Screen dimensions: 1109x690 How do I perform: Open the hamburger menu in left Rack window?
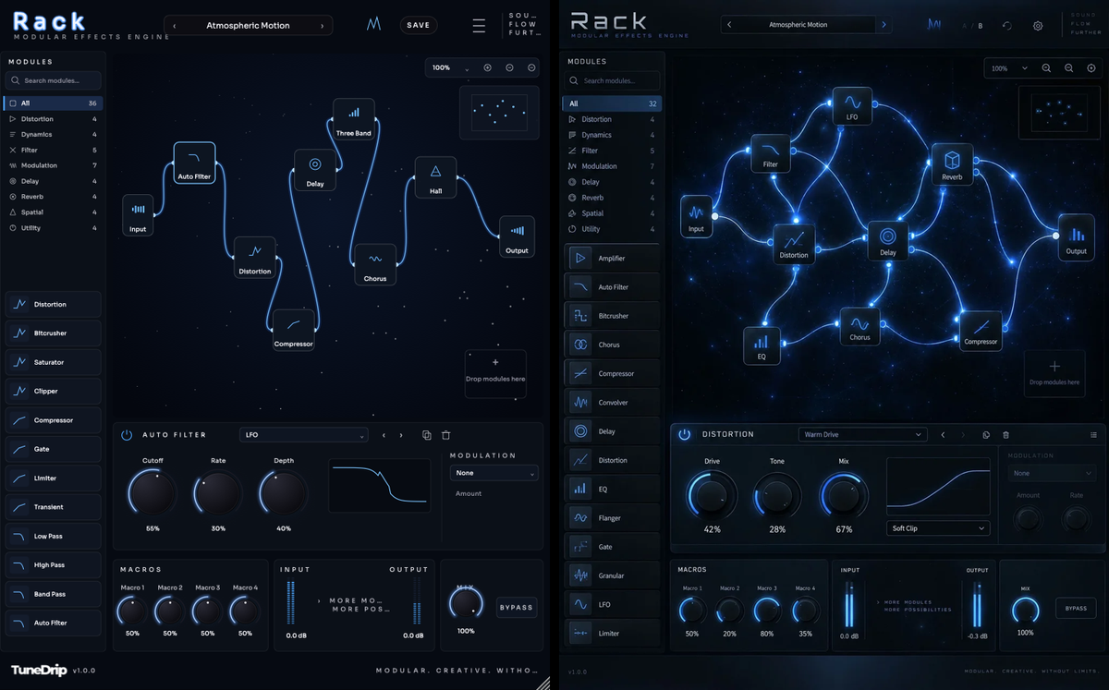[479, 26]
